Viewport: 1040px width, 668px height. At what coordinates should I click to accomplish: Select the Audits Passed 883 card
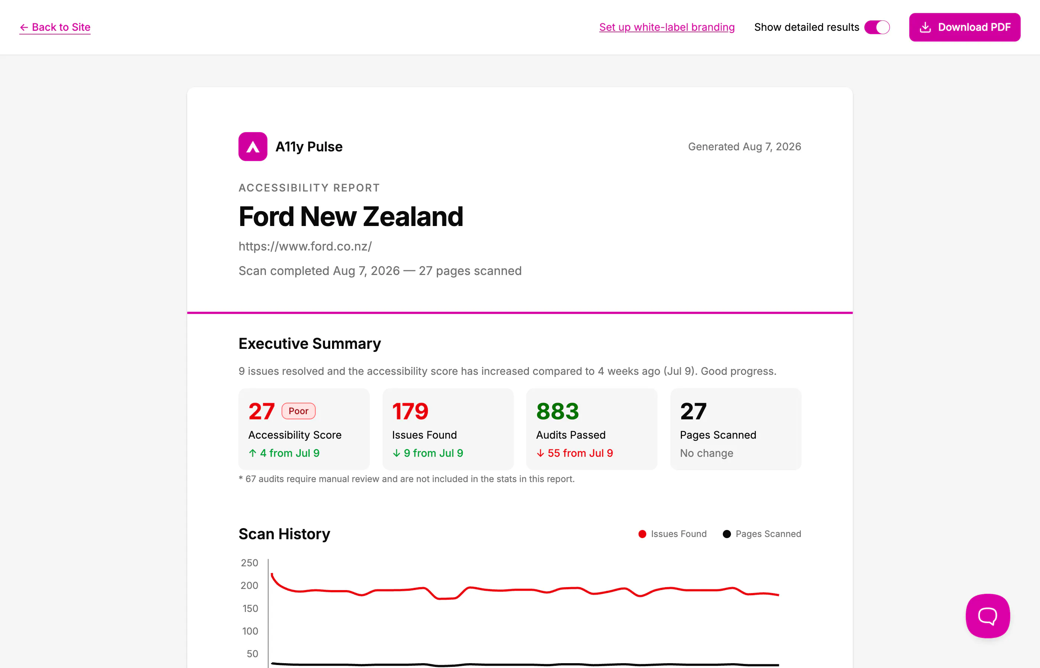click(592, 429)
